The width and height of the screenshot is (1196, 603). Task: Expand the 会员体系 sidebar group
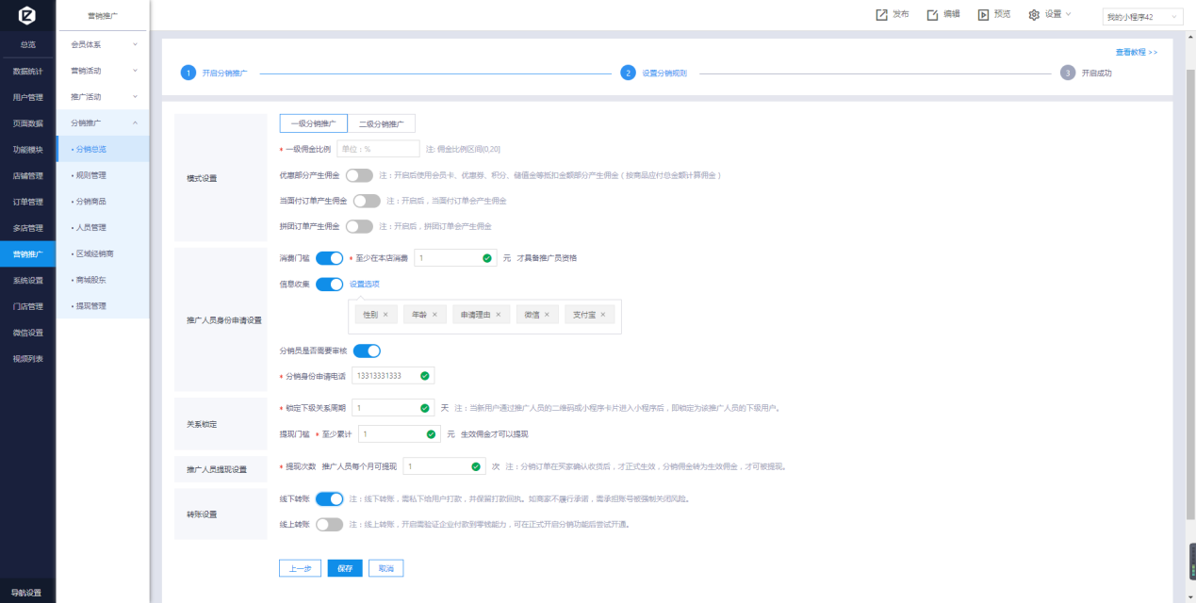(103, 44)
